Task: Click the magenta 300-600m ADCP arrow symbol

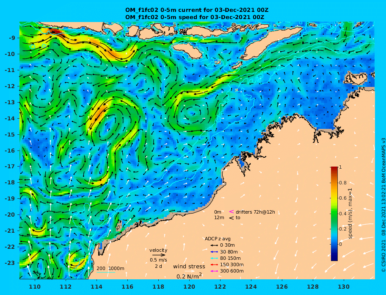Action: pos(214,271)
